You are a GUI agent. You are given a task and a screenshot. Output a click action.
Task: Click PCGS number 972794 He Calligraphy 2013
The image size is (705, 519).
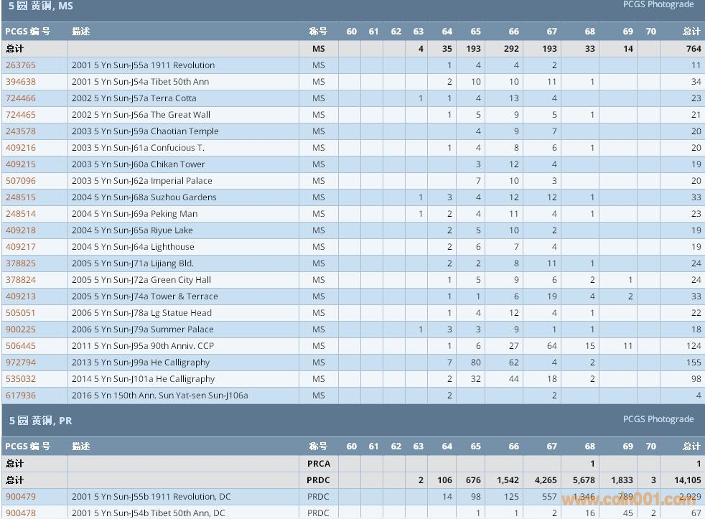click(x=20, y=363)
